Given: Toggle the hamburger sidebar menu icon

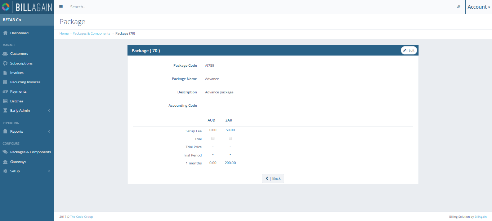Looking at the screenshot, I should (61, 7).
